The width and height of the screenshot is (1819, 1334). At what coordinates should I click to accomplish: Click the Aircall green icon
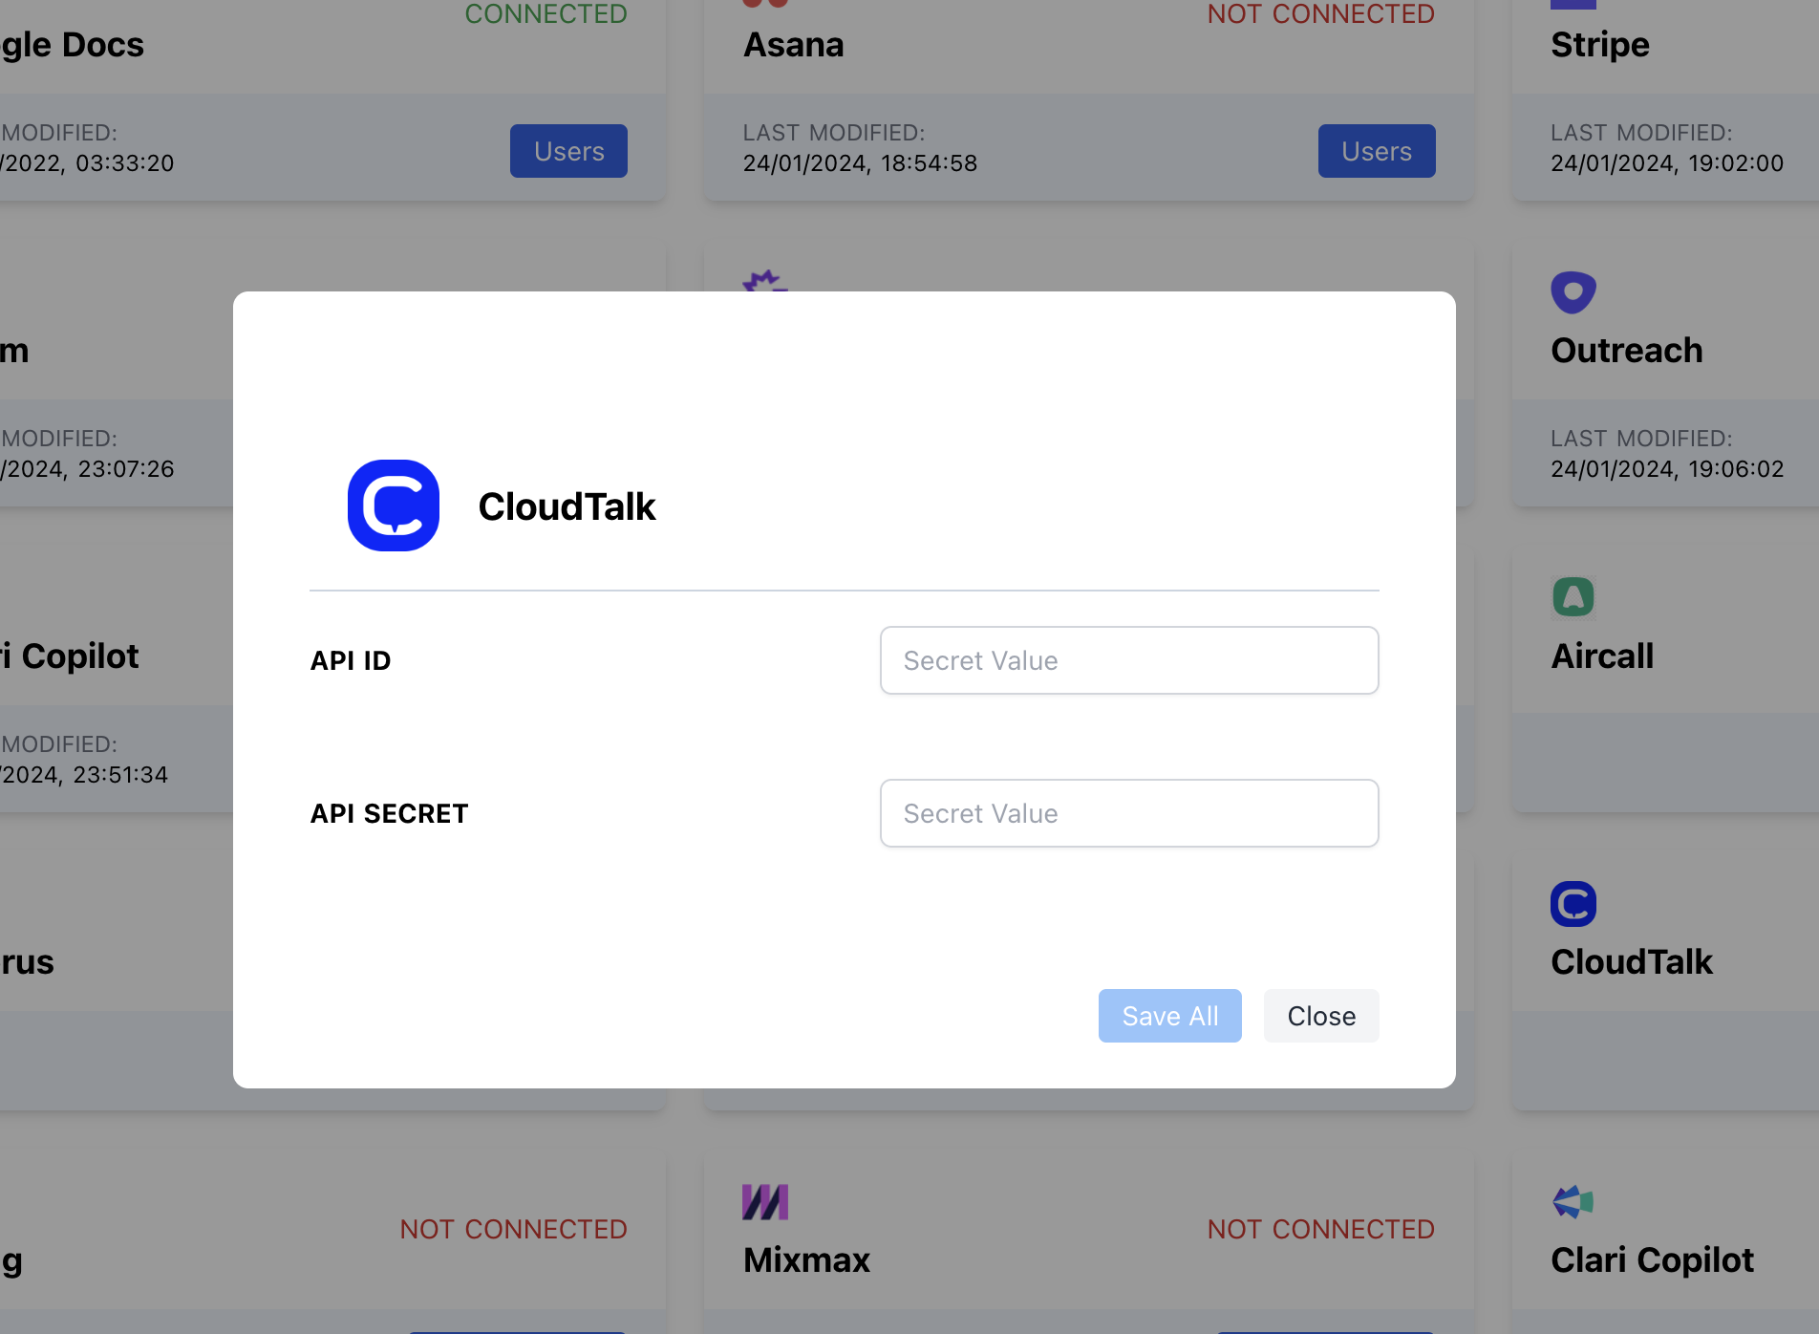click(x=1573, y=595)
